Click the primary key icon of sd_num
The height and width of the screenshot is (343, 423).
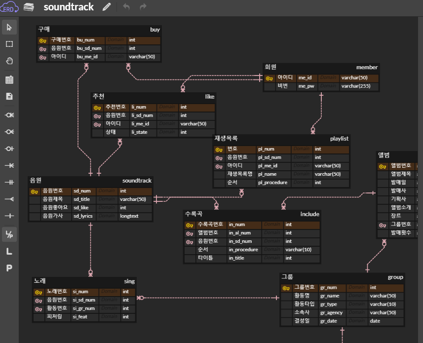click(x=34, y=191)
